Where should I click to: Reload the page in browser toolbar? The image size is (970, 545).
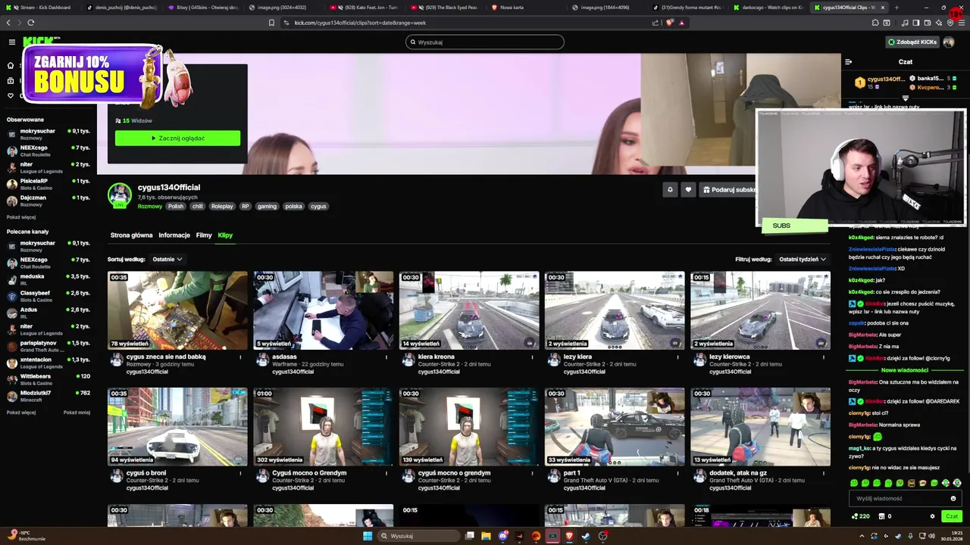tap(30, 23)
